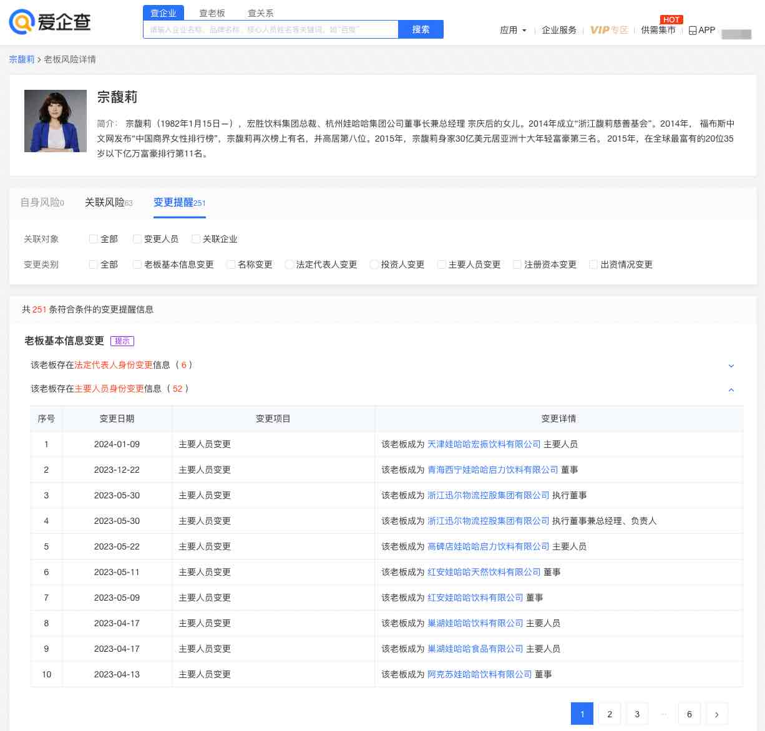Click the 提示 badge beside 老板基本信息变更
Viewport: 765px width, 731px height.
122,341
